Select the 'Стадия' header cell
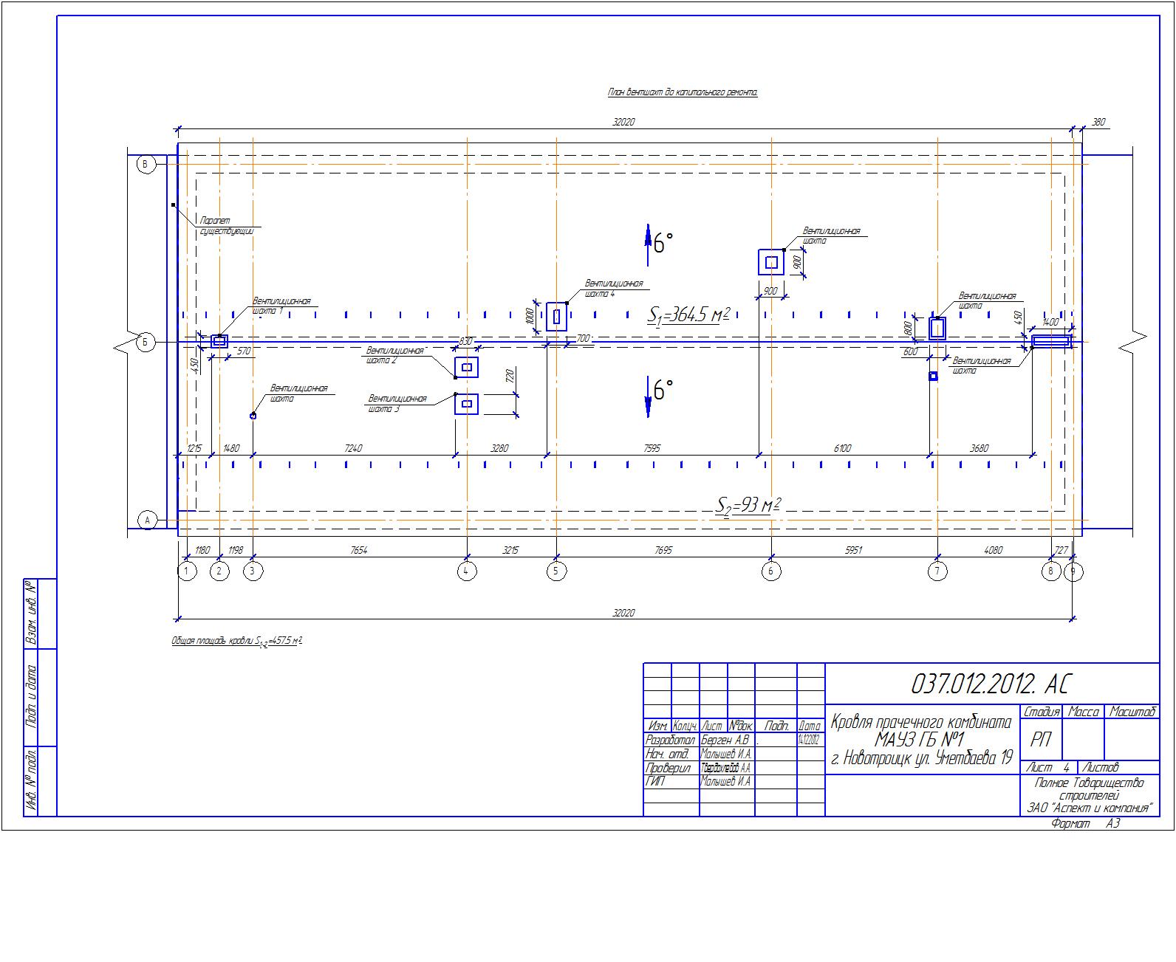Viewport: 1176px width, 962px height. [1042, 712]
